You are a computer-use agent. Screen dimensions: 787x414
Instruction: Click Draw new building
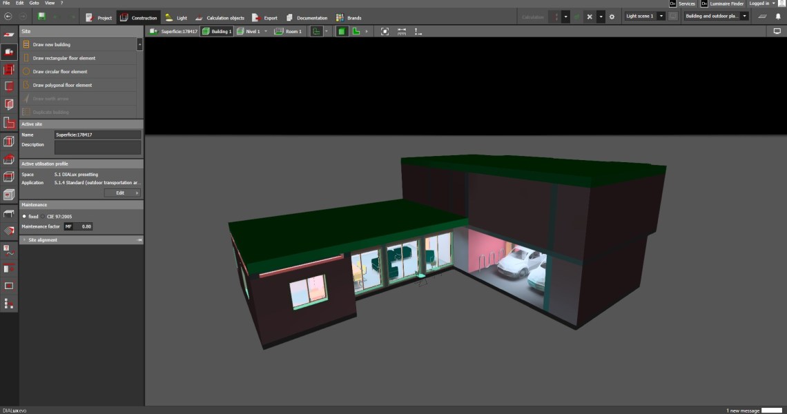tap(51, 45)
